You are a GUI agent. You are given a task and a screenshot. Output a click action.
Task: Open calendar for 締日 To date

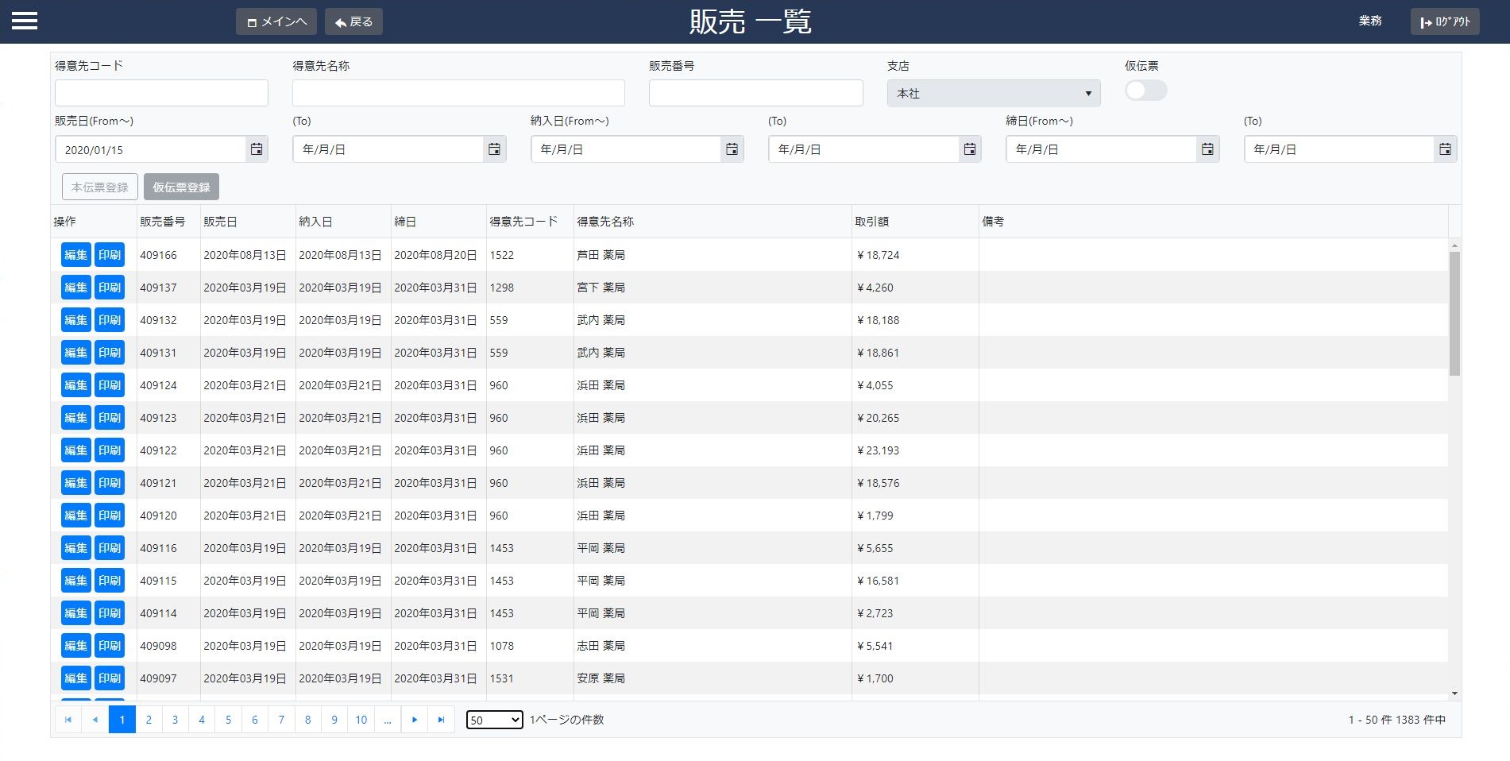pos(1445,149)
